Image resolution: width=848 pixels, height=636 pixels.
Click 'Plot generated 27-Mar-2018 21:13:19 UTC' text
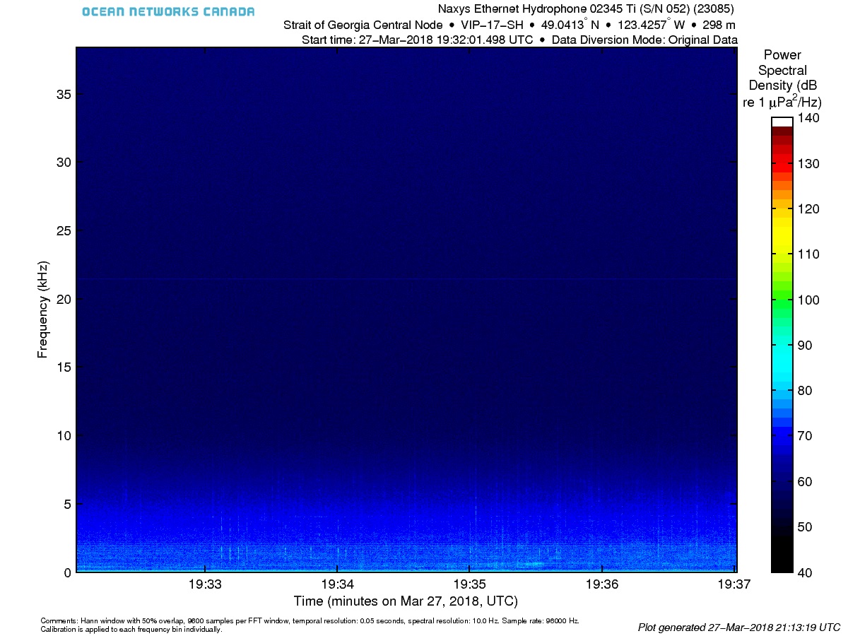tap(738, 628)
